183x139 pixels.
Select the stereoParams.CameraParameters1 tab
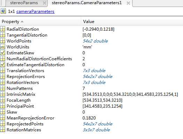tap(87, 3)
